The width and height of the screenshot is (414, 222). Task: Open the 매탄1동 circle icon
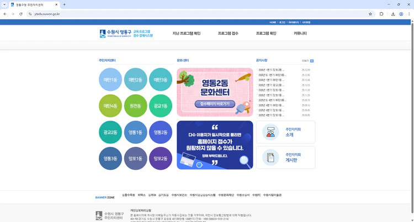[x=110, y=80]
